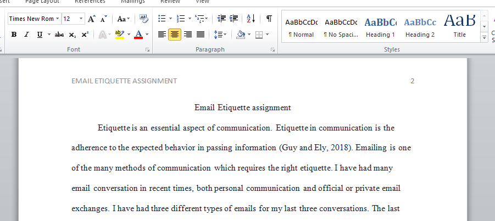
Task: Apply the No Spacing style
Action: pyautogui.click(x=341, y=26)
